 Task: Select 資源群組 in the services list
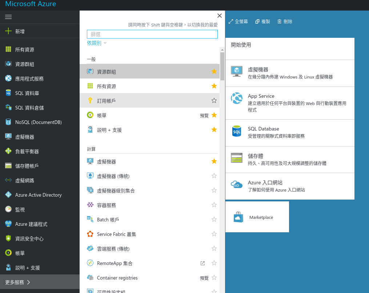150,71
